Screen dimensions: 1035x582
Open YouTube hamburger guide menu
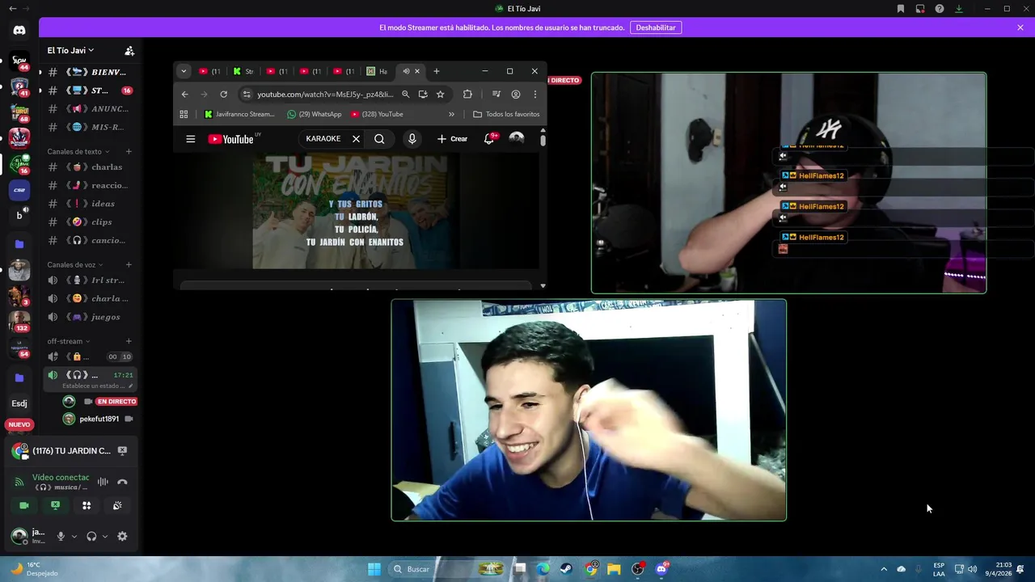pyautogui.click(x=191, y=139)
